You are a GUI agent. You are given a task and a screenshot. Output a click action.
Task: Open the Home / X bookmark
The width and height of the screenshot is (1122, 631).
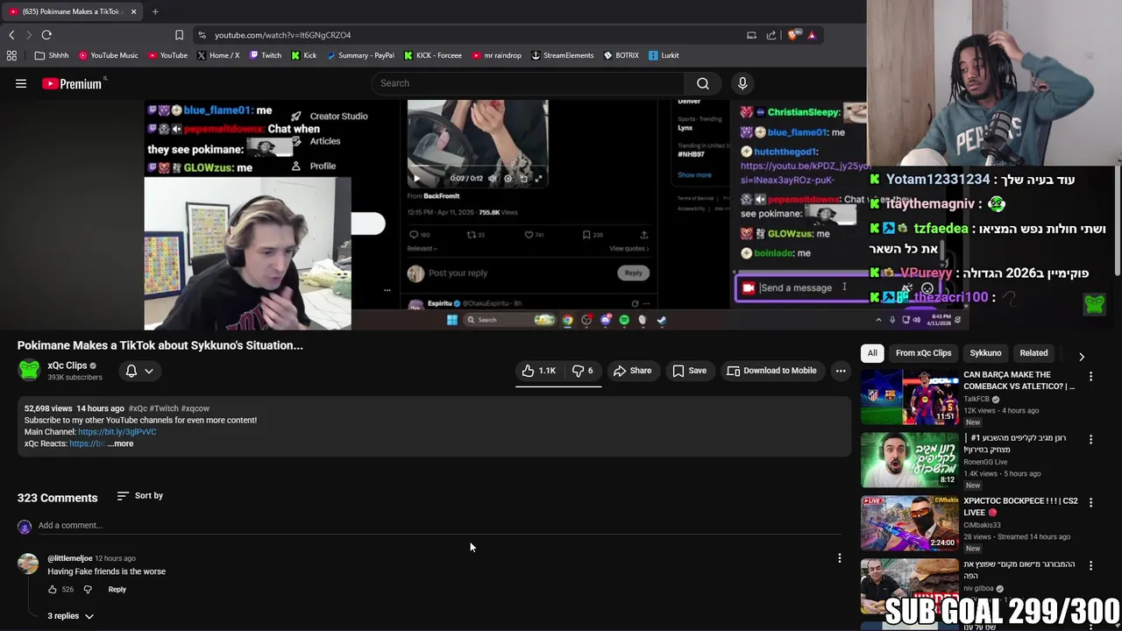[218, 55]
